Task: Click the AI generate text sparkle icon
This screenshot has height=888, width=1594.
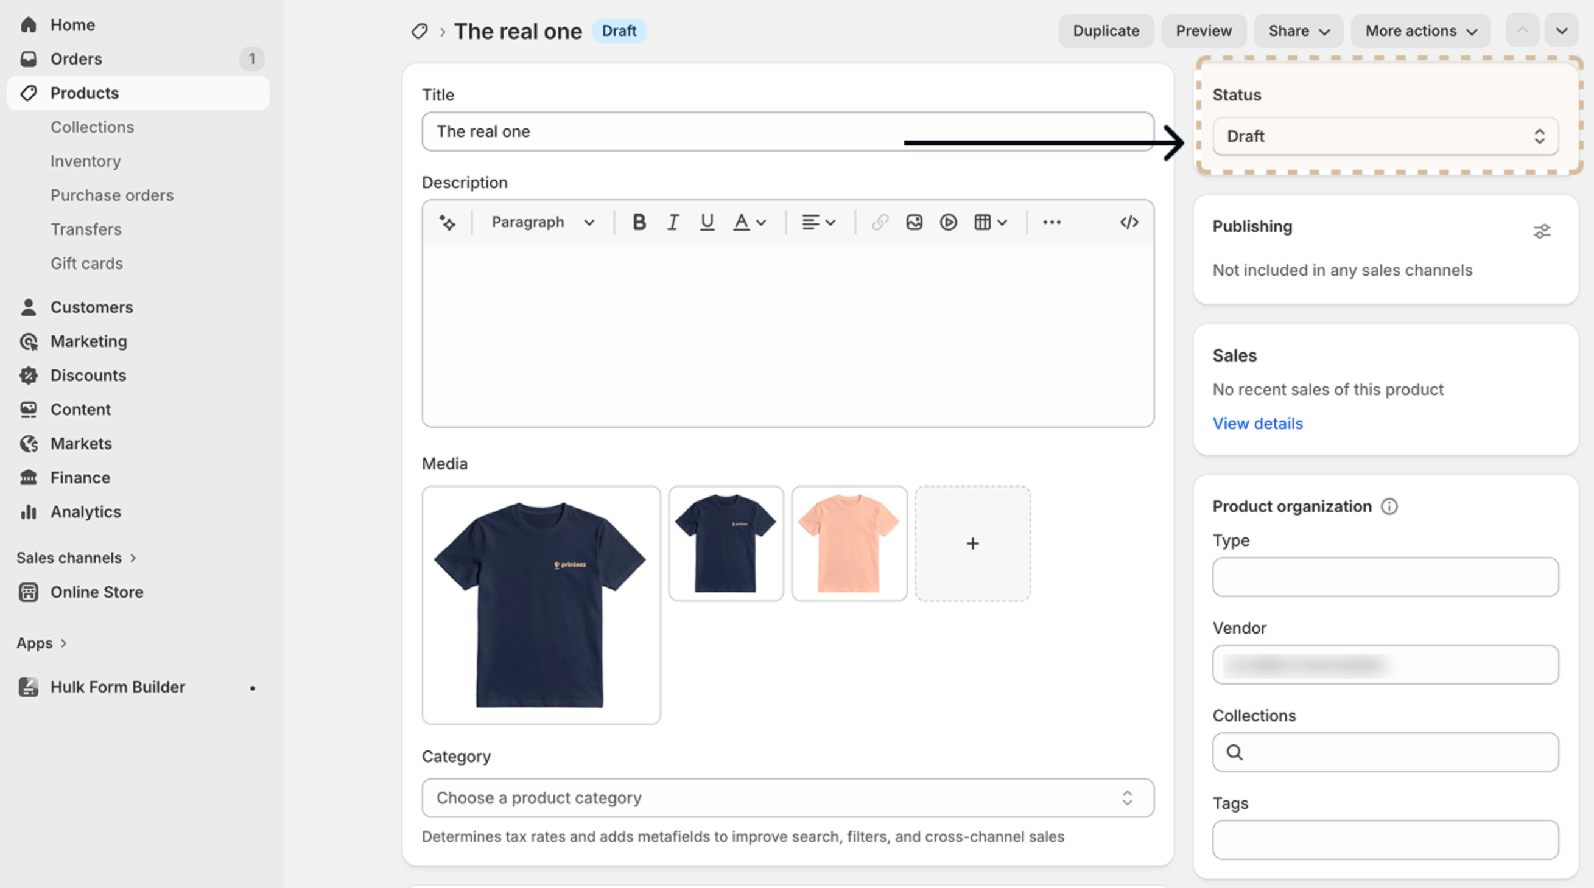Action: tap(448, 223)
